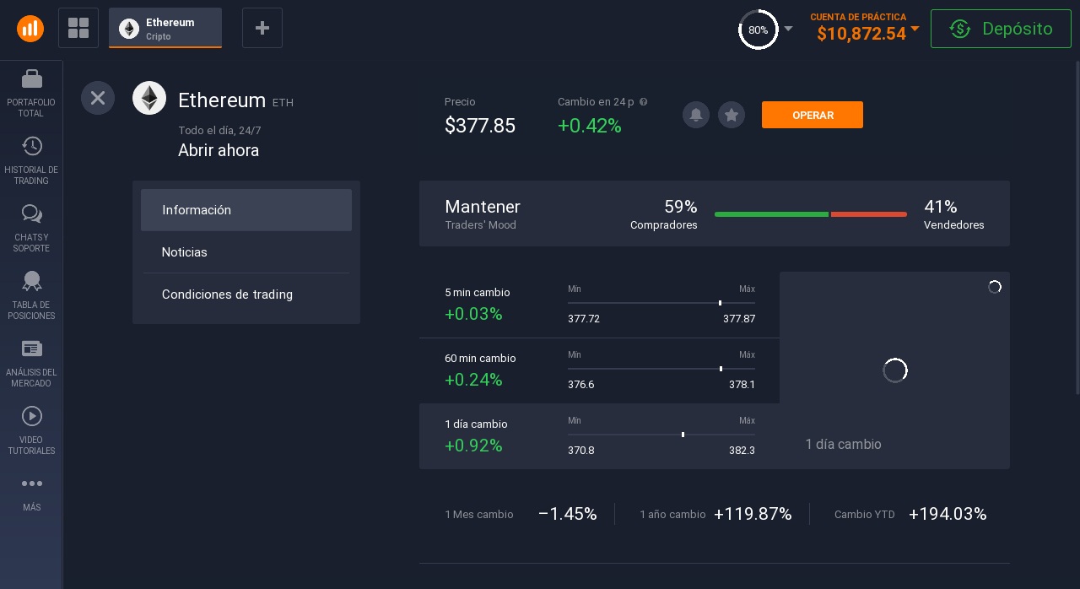
Task: Select the 1 día cambio row
Action: 599,436
